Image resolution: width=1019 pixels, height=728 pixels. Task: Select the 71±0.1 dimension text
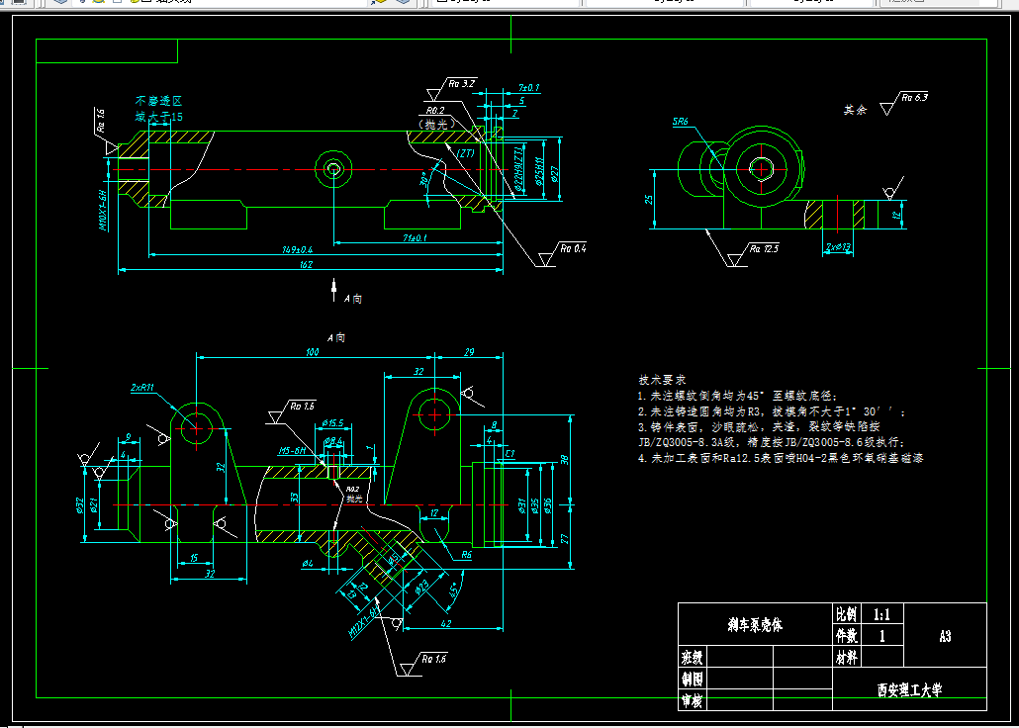(x=414, y=238)
